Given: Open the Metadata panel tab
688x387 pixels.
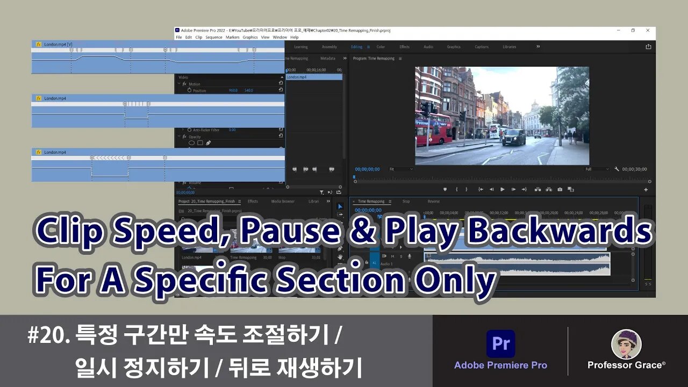Looking at the screenshot, I should pos(328,58).
